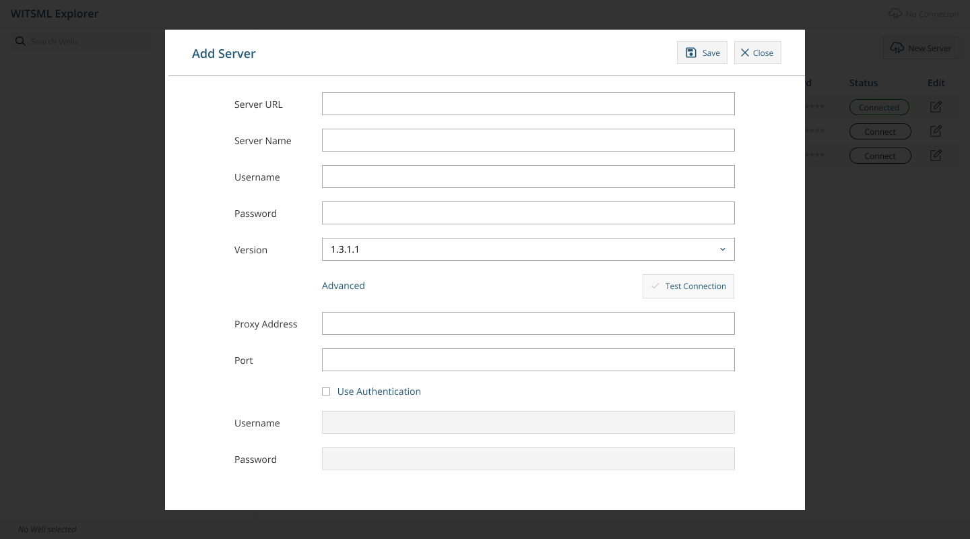Click the X icon on the Close button

[746, 53]
